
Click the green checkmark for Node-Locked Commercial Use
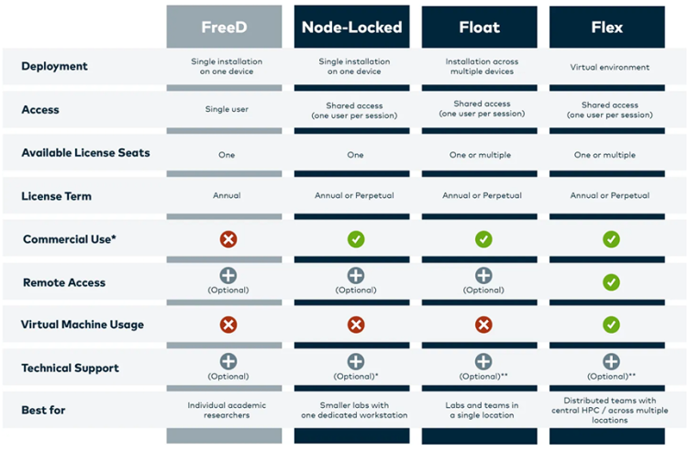coord(356,239)
